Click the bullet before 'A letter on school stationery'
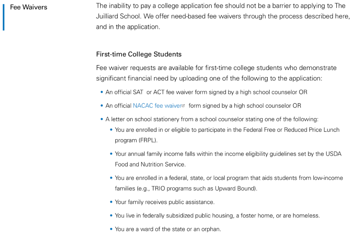Screen dimensions: 352x234 click(102, 119)
